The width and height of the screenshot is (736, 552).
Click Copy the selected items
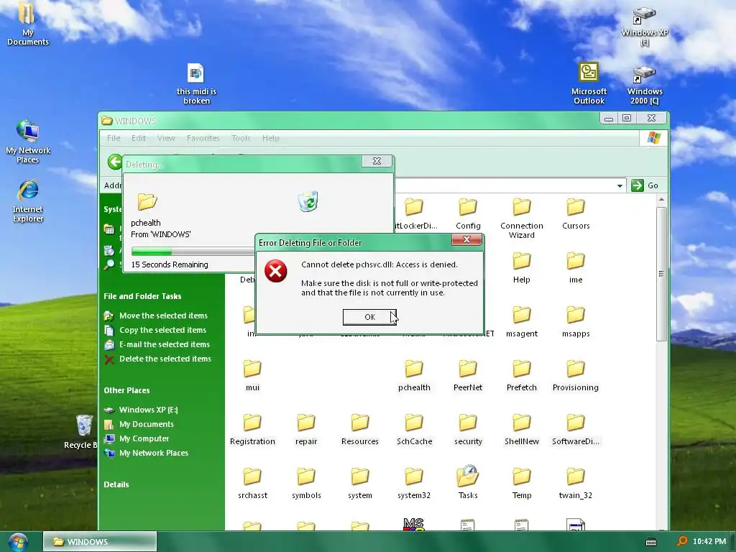coord(162,330)
